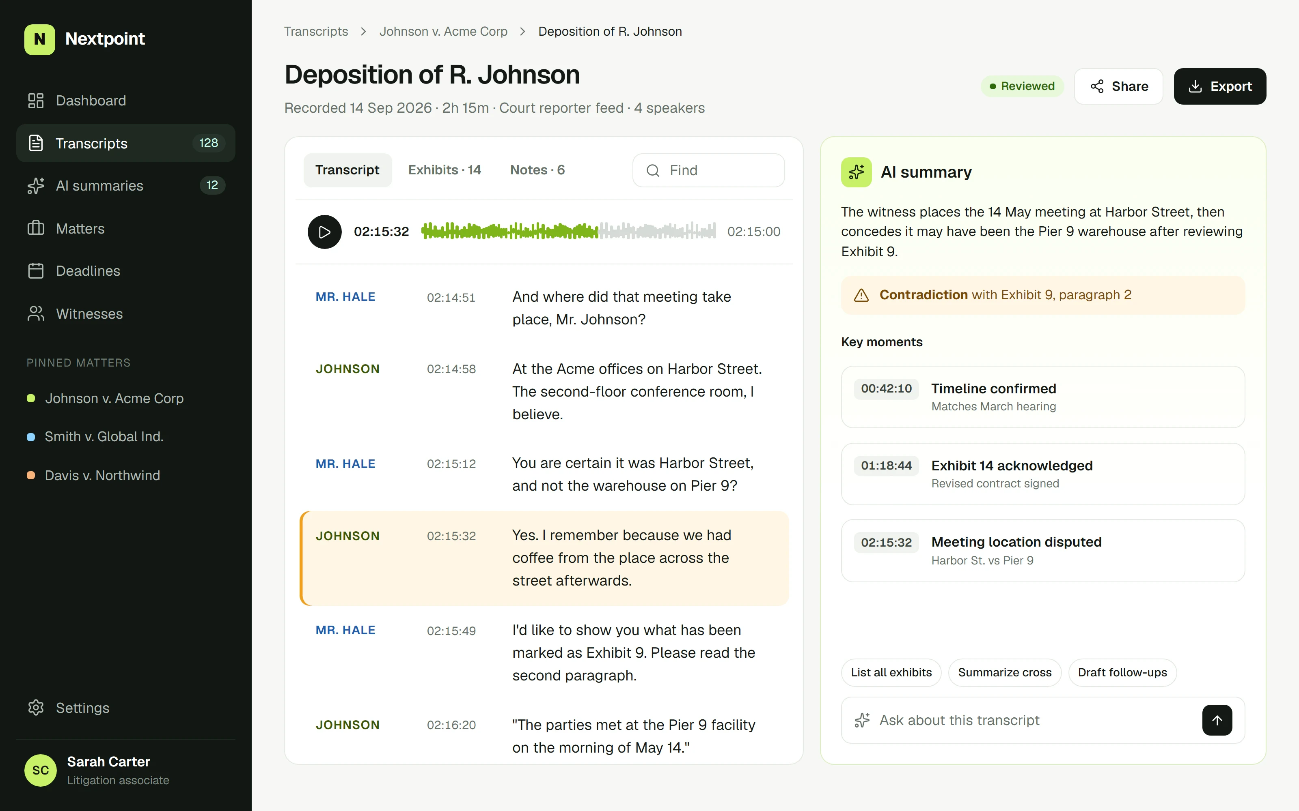The image size is (1299, 811).
Task: Open the Matters briefcase item
Action: tap(125, 228)
